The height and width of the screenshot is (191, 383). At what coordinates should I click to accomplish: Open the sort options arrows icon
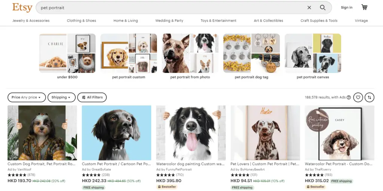tap(370, 97)
